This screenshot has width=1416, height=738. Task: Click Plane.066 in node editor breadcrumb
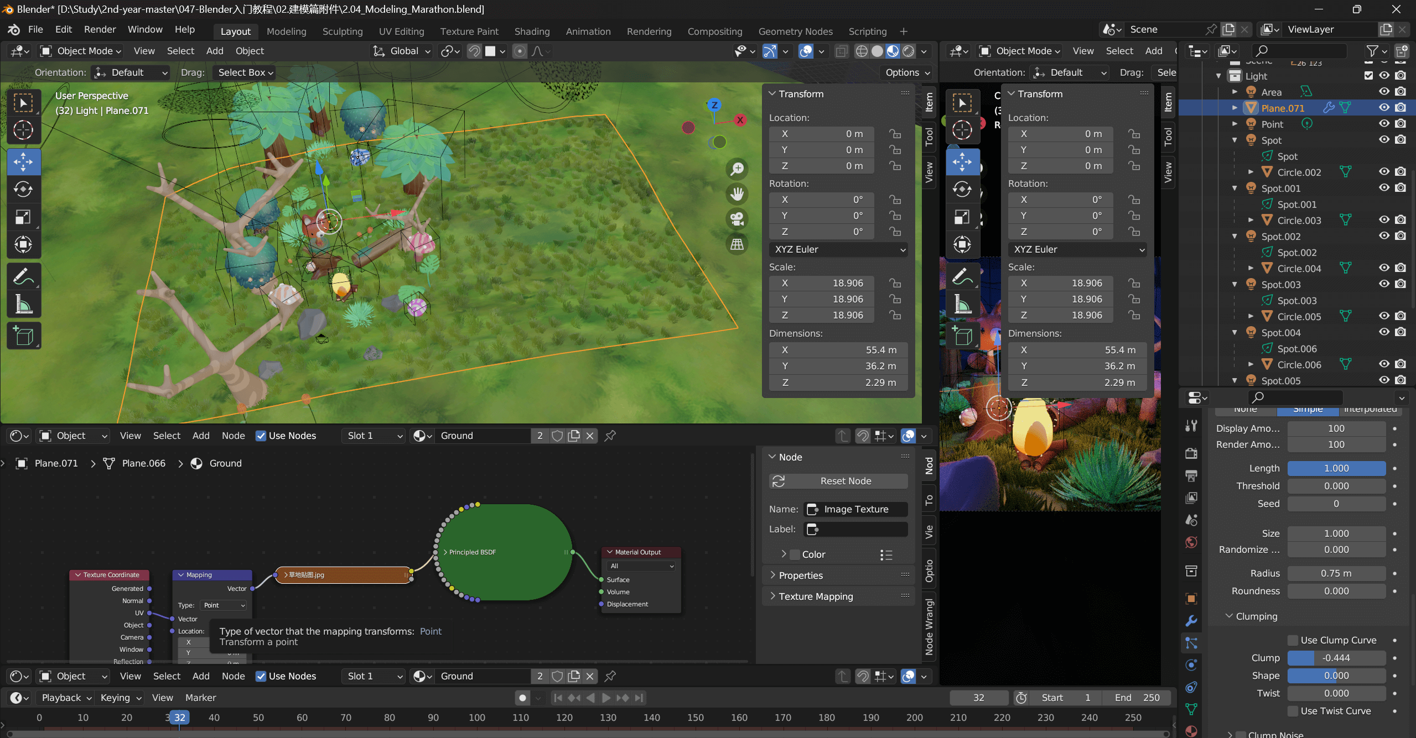(x=144, y=463)
